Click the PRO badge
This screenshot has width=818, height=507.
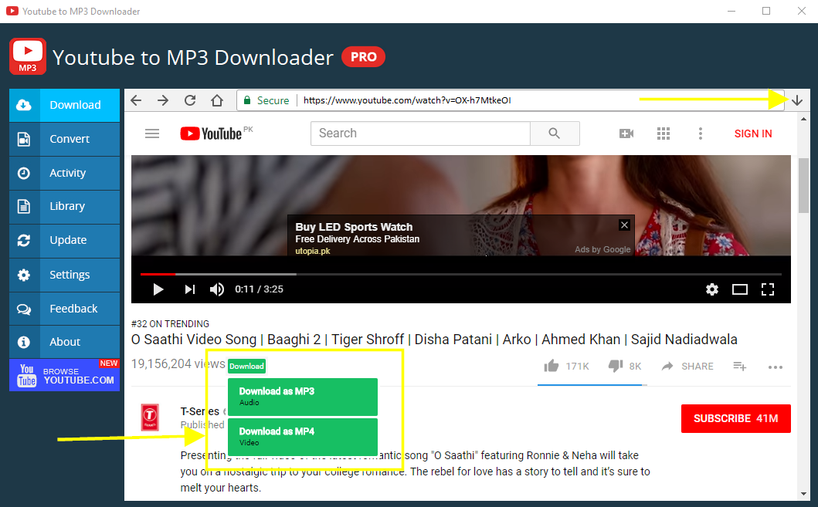(x=364, y=57)
